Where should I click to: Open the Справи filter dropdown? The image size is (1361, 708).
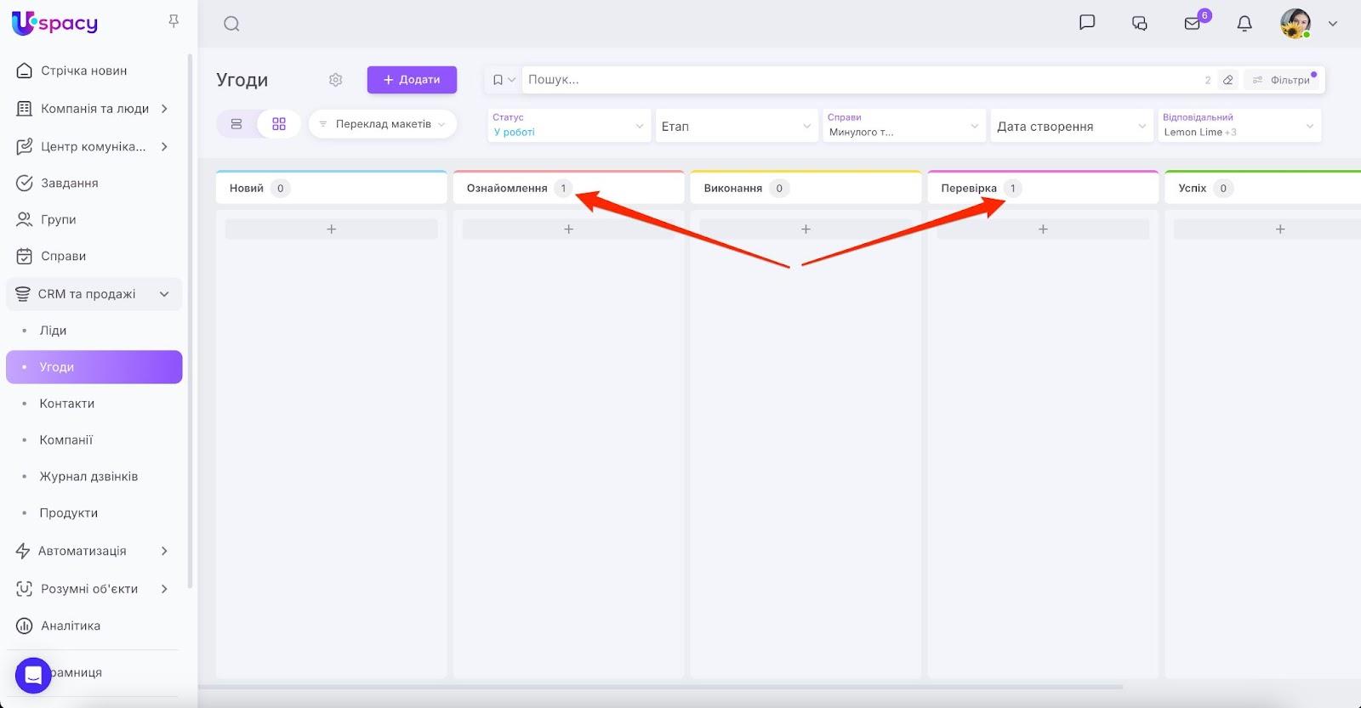pos(904,126)
